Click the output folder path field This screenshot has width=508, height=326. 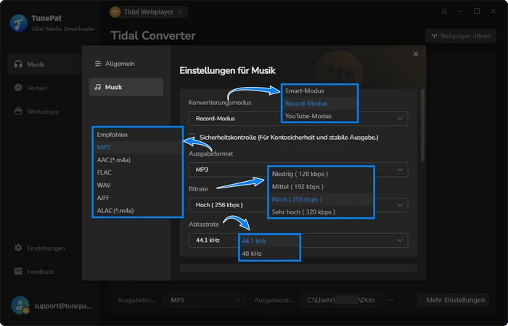[x=341, y=300]
